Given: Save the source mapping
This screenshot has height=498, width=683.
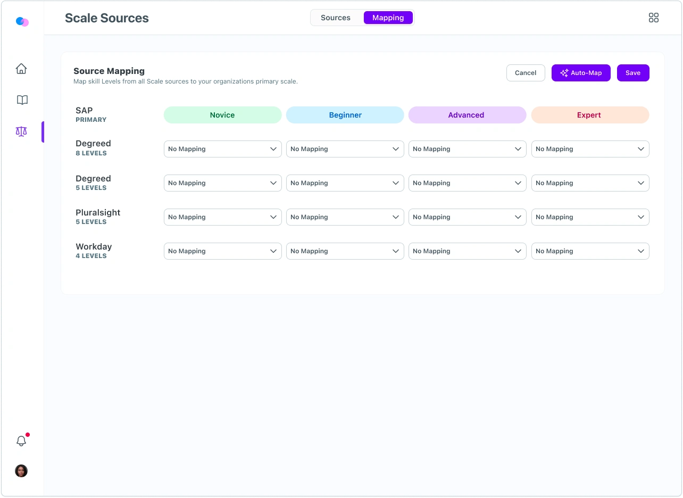Looking at the screenshot, I should pos(633,73).
